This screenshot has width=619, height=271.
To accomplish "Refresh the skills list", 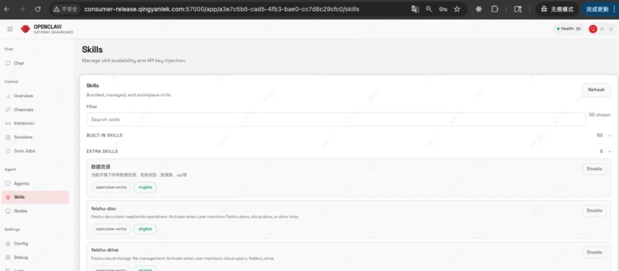I will (596, 90).
